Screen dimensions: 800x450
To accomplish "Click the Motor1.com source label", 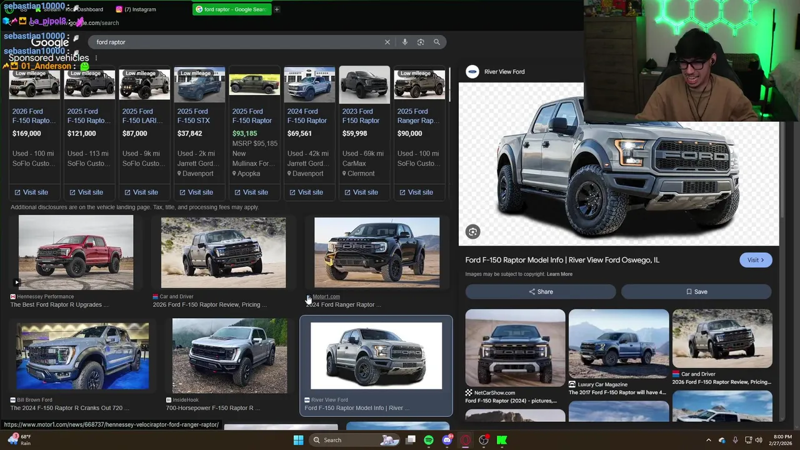I will click(326, 296).
